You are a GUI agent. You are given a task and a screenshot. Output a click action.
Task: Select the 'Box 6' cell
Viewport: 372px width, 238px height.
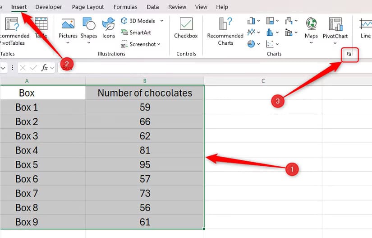pos(43,179)
